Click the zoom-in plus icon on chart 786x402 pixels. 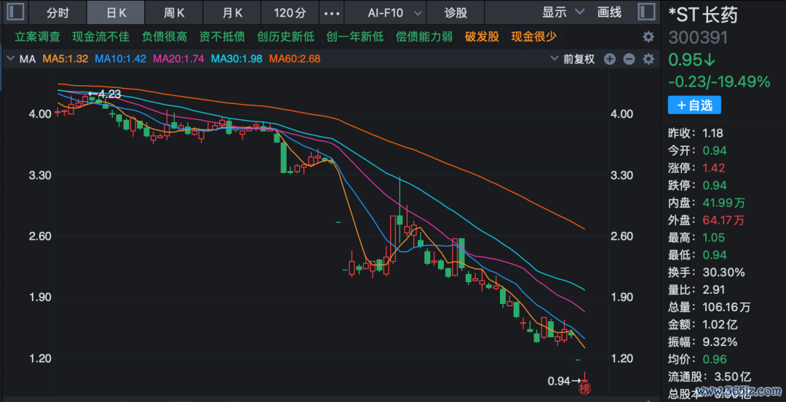click(x=610, y=59)
